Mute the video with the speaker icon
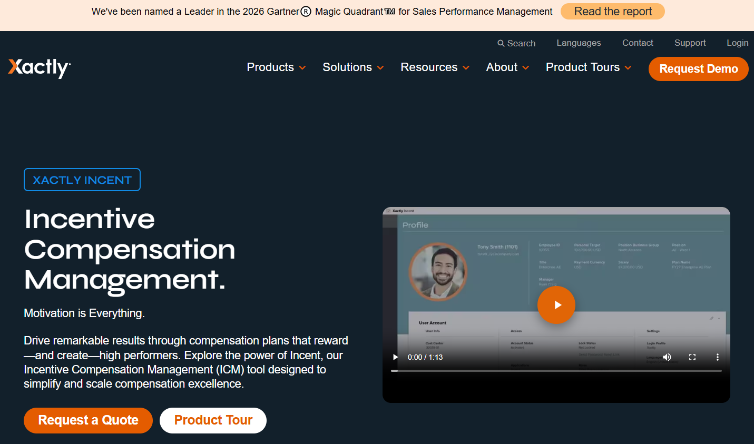Image resolution: width=754 pixels, height=444 pixels. (x=667, y=357)
